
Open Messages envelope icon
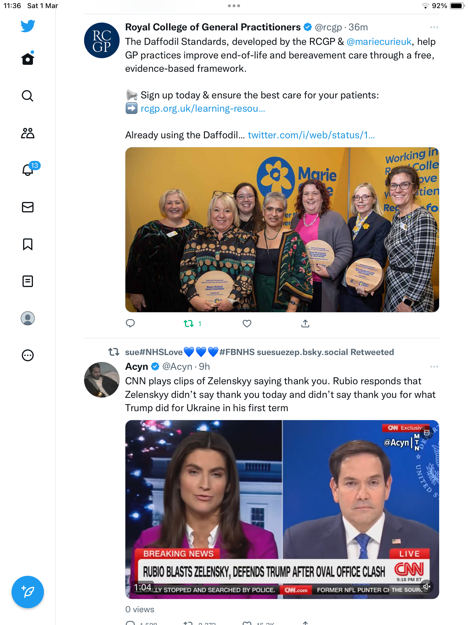pyautogui.click(x=28, y=207)
